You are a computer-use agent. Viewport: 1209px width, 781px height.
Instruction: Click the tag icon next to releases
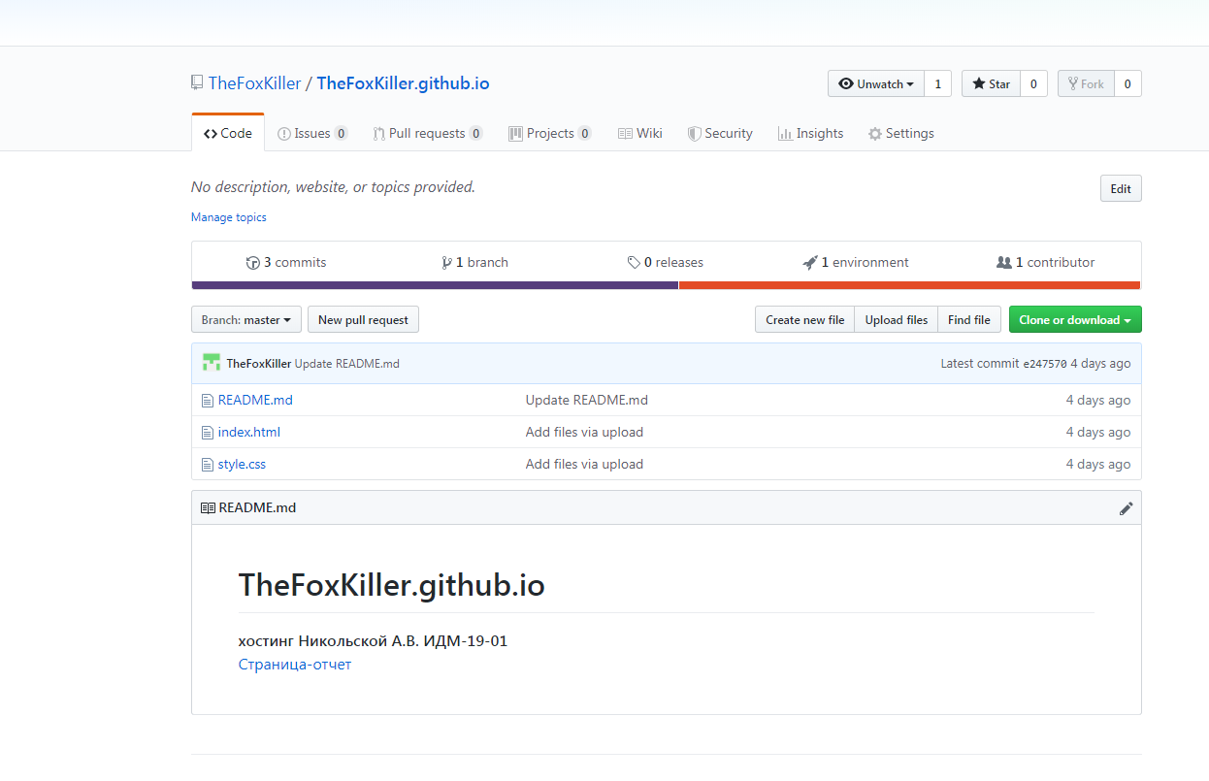(x=634, y=263)
